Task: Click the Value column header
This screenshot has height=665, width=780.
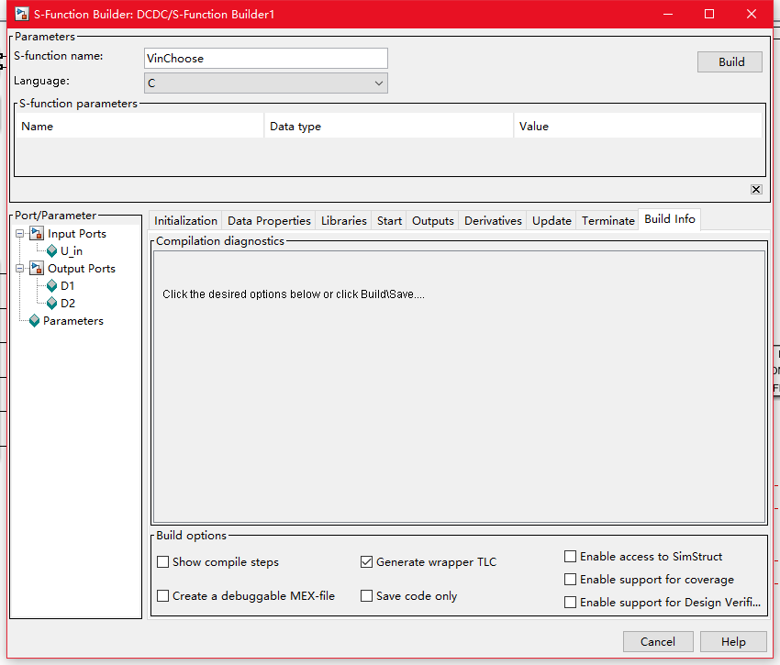Action: pyautogui.click(x=639, y=126)
